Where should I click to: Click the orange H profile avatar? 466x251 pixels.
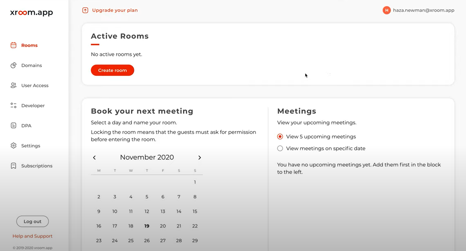(386, 10)
